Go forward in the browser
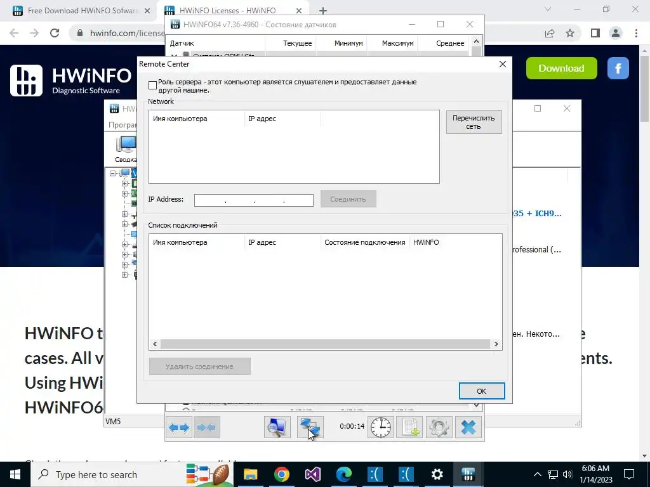 pyautogui.click(x=34, y=33)
